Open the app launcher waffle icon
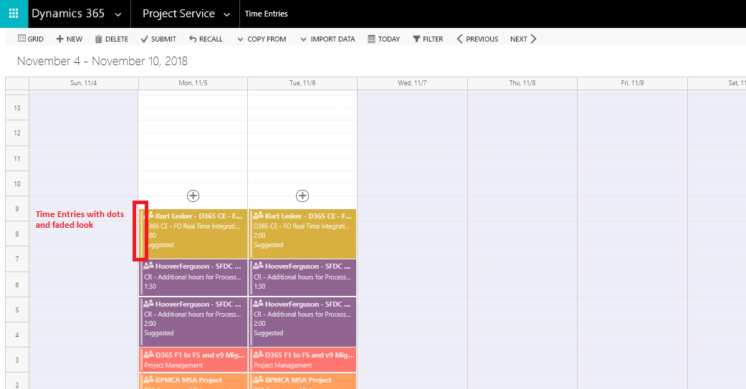The width and height of the screenshot is (746, 389). pyautogui.click(x=14, y=14)
